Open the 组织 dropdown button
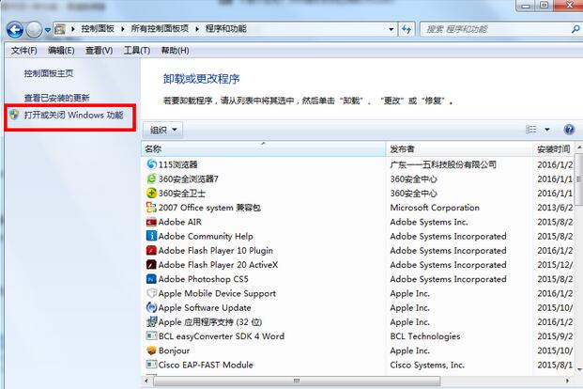Image resolution: width=583 pixels, height=389 pixels. (162, 130)
